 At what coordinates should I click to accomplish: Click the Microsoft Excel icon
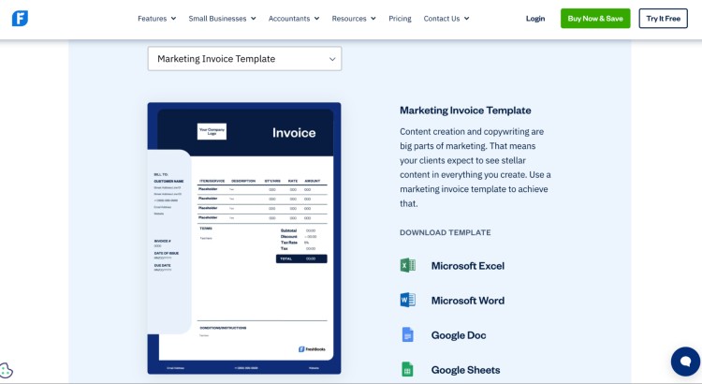click(407, 265)
